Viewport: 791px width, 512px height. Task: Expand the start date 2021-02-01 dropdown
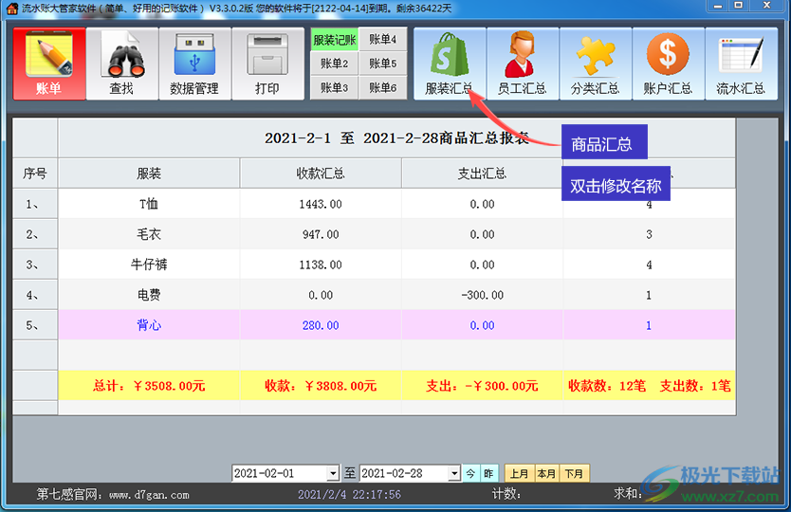tap(333, 473)
